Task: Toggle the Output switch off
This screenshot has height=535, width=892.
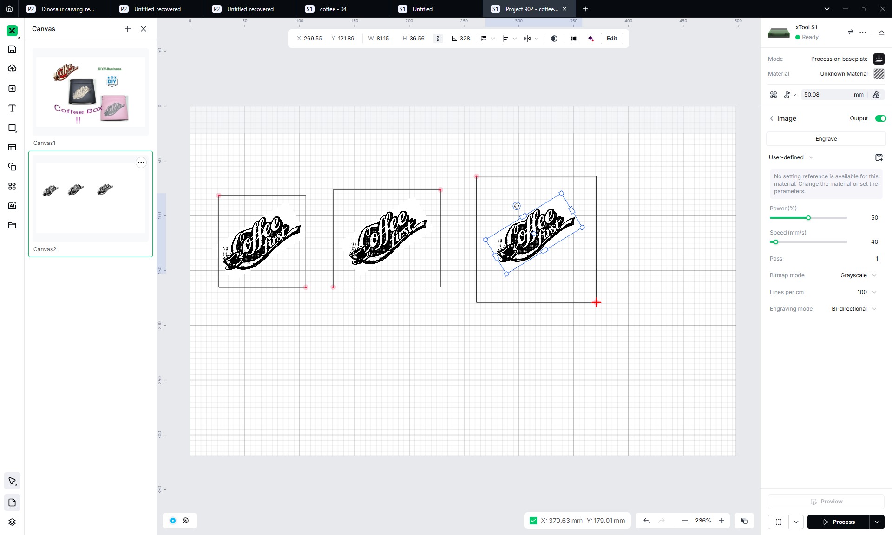Action: (880, 118)
